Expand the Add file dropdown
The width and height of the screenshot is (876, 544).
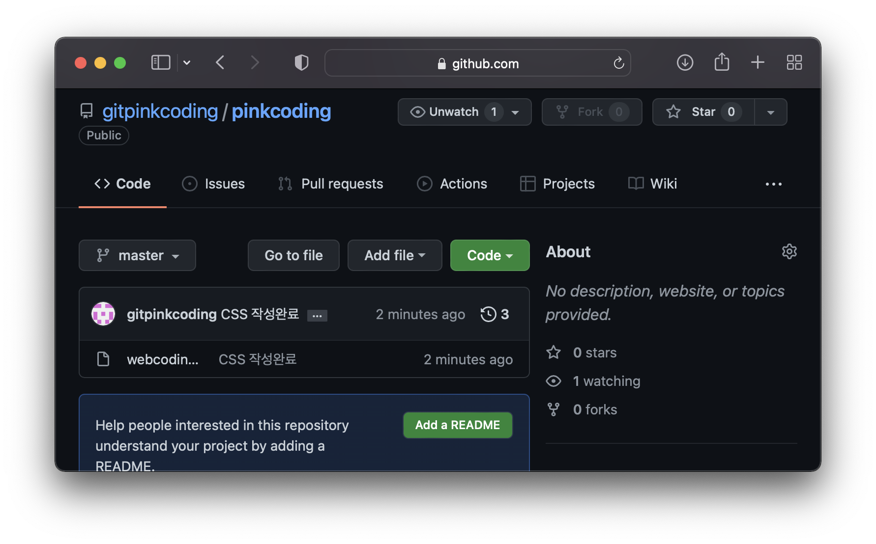click(x=395, y=255)
